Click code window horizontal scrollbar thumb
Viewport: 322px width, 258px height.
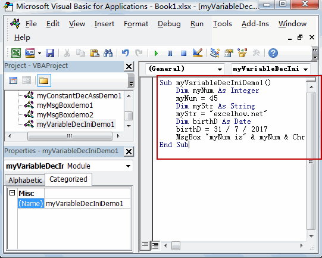(176, 245)
